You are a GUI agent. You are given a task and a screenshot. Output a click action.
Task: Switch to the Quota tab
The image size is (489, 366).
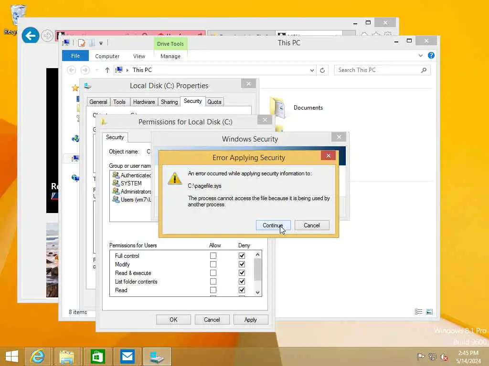pos(214,102)
